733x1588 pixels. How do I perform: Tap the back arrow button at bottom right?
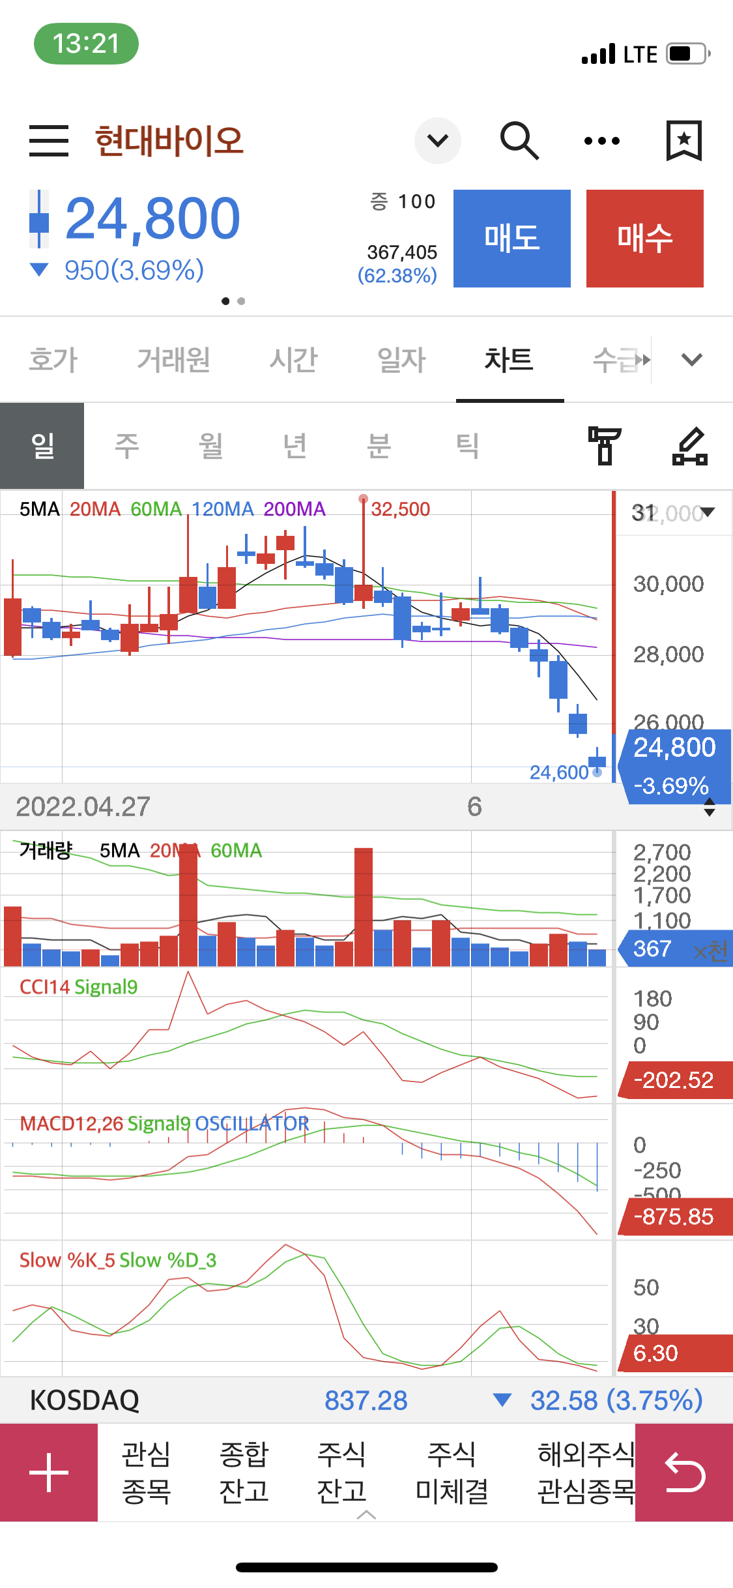click(x=684, y=1473)
